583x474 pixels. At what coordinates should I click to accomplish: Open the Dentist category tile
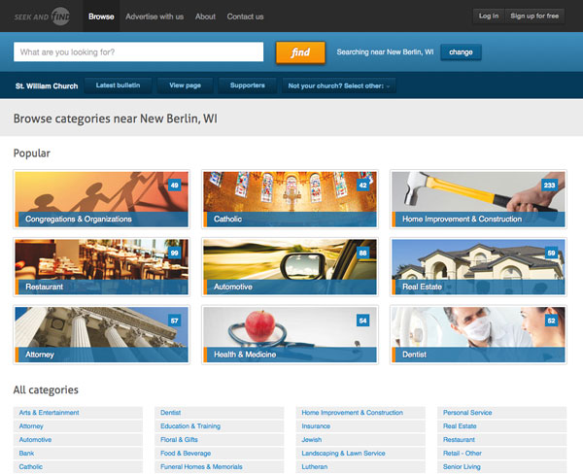tap(478, 334)
